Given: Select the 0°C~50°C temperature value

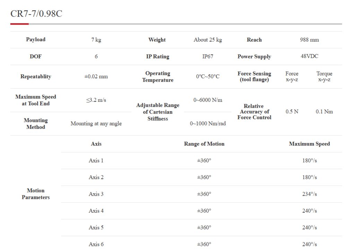Looking at the screenshot, I should tap(208, 77).
